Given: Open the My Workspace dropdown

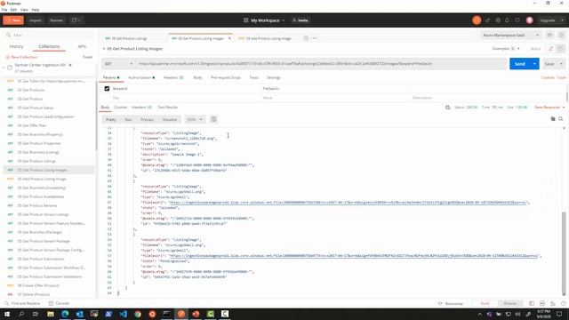Looking at the screenshot, I should pyautogui.click(x=268, y=20).
